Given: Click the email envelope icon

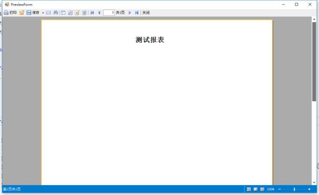Looking at the screenshot, I should pyautogui.click(x=49, y=13).
